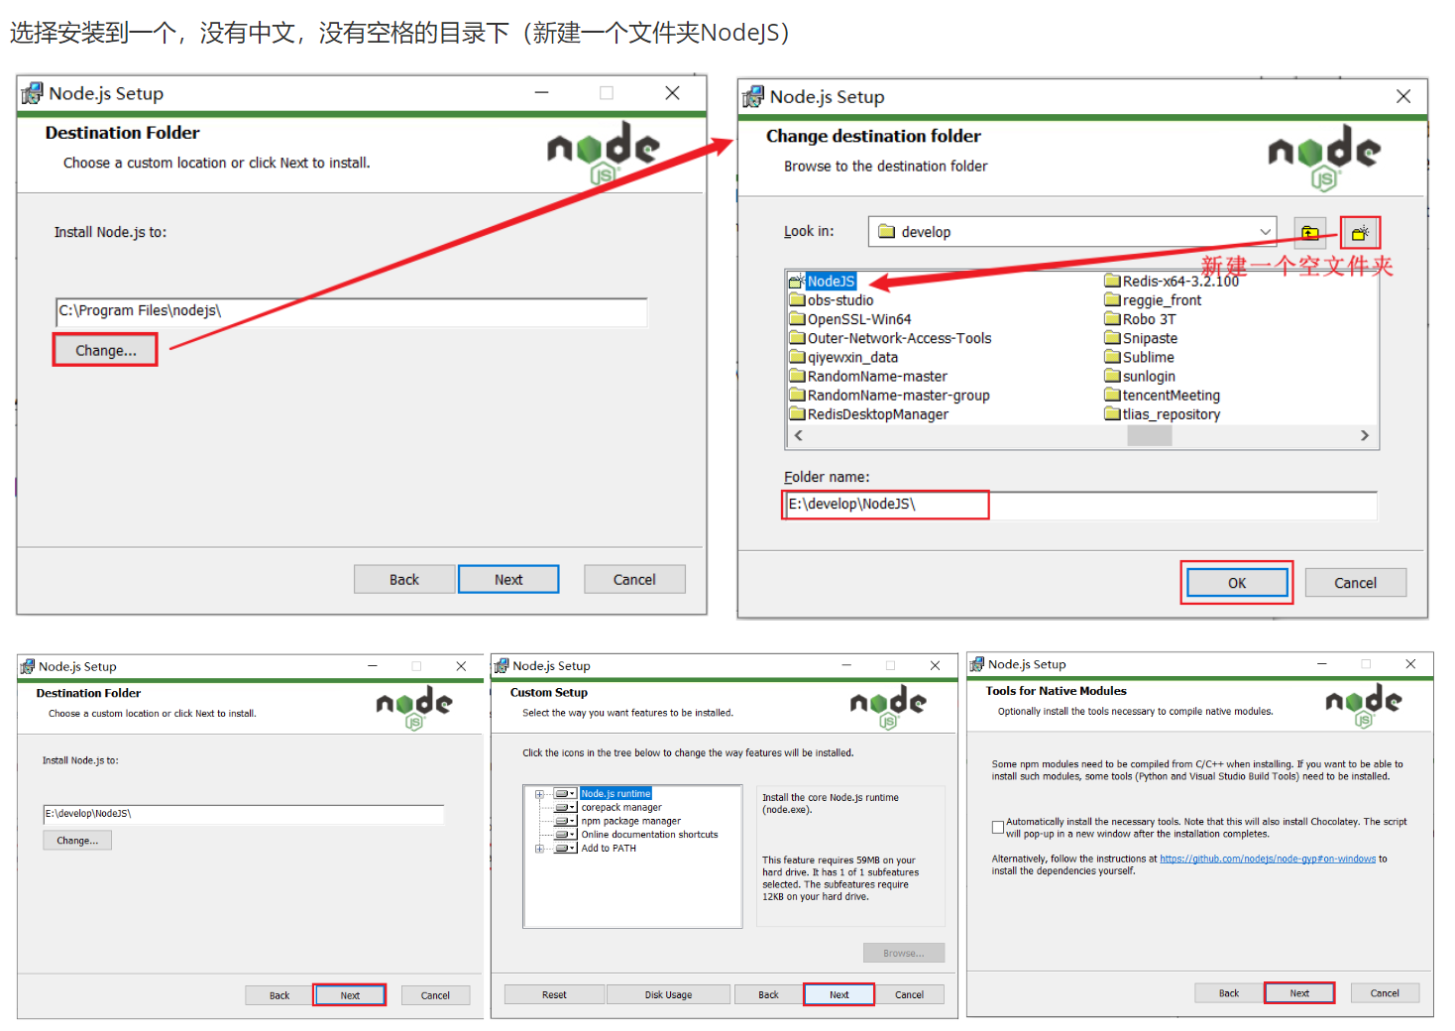Click Change... under the C:\Program Files\nodejs\ path
Image resolution: width=1455 pixels, height=1031 pixels.
click(105, 350)
